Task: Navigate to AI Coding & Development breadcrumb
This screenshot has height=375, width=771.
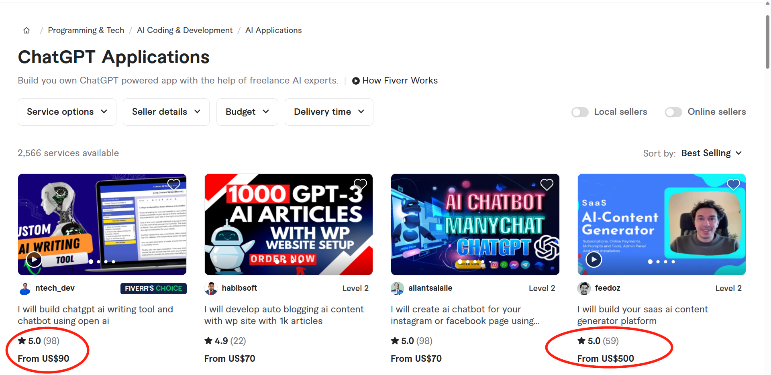Action: click(185, 31)
